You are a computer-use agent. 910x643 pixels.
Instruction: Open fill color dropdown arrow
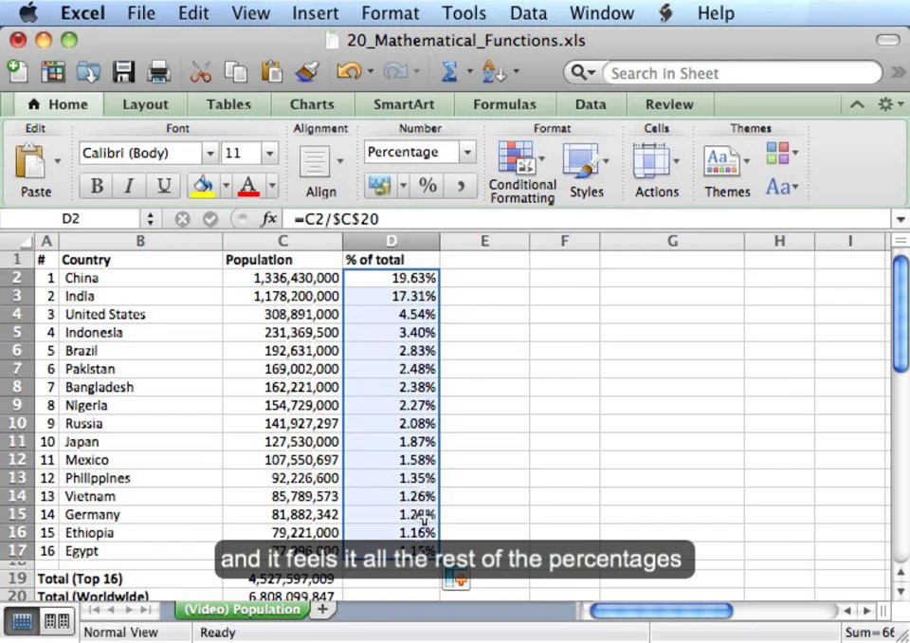[x=226, y=186]
